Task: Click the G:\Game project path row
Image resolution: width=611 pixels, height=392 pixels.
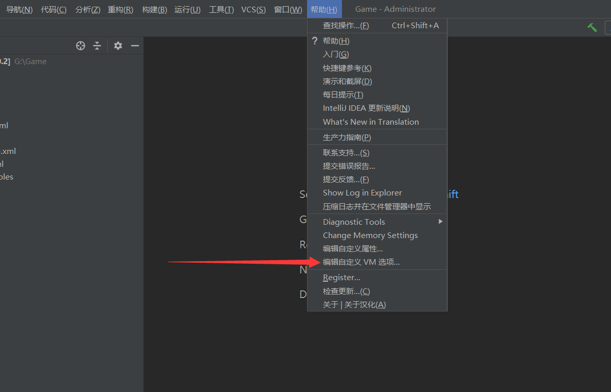Action: coord(30,62)
